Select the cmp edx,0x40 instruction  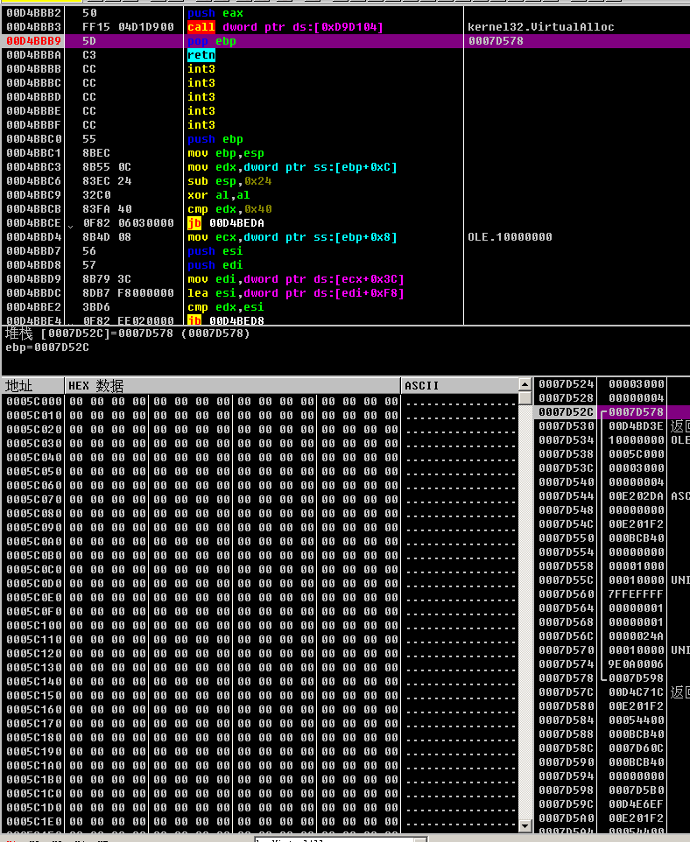(x=229, y=209)
